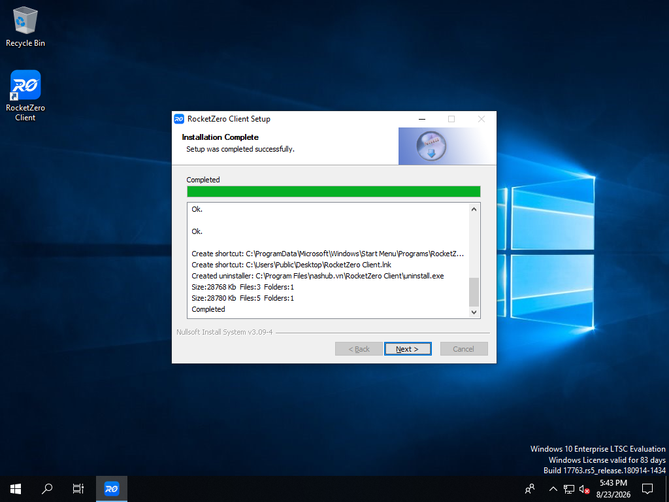Open the clock showing 5:43 PM

(613, 489)
